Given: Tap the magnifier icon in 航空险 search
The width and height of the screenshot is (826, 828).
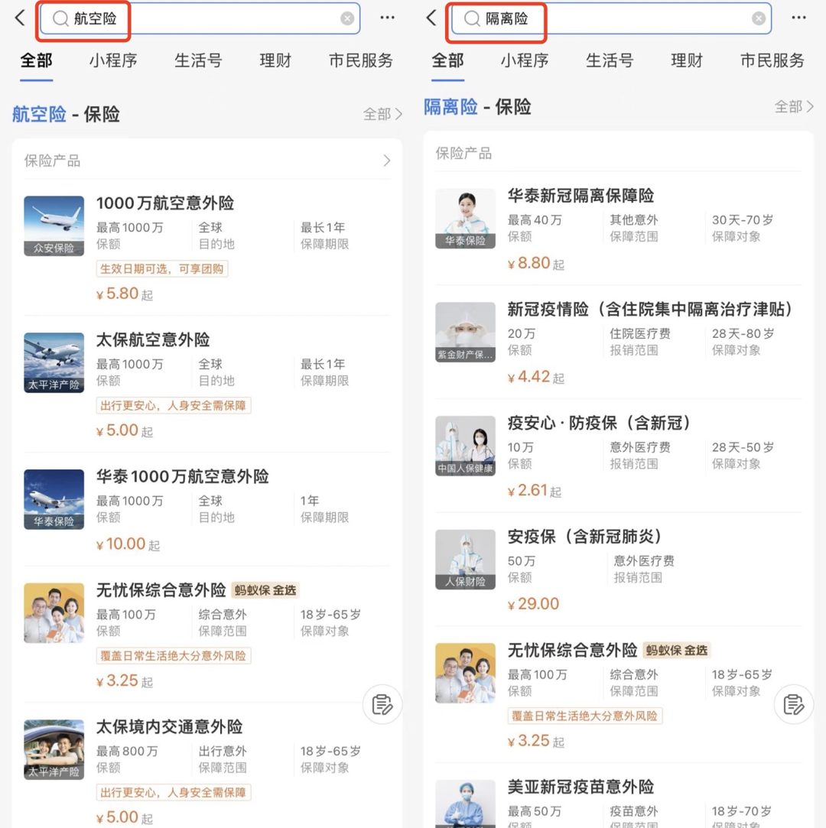Looking at the screenshot, I should click(x=60, y=18).
